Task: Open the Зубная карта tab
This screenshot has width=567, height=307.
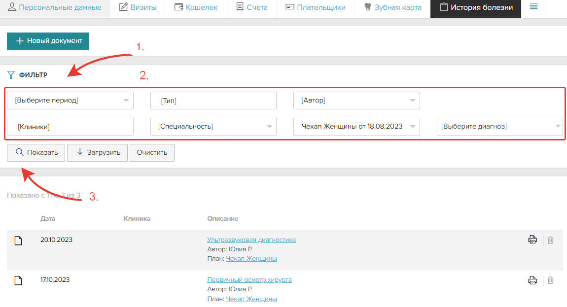Action: tap(392, 7)
